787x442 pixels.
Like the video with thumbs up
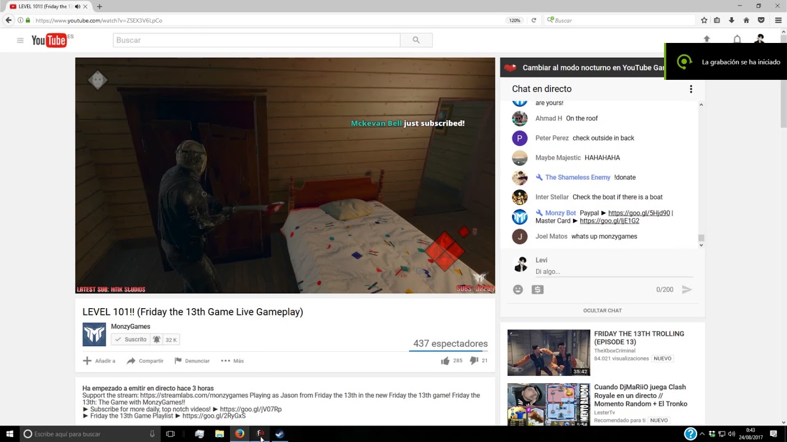tap(445, 360)
